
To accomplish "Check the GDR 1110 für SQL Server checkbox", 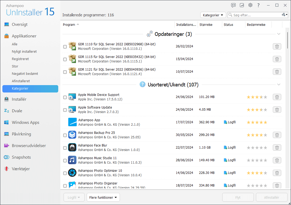I will click(65, 47).
